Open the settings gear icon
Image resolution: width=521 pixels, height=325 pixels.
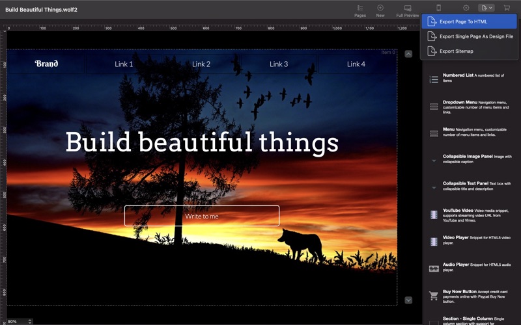pos(466,8)
